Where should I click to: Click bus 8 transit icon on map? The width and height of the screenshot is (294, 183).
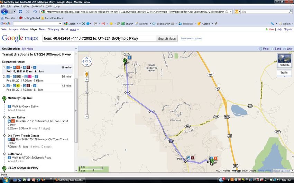(x=191, y=158)
